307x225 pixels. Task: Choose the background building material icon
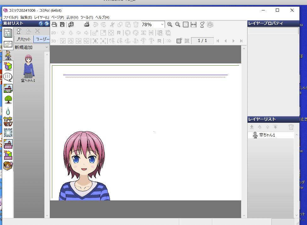(8, 88)
